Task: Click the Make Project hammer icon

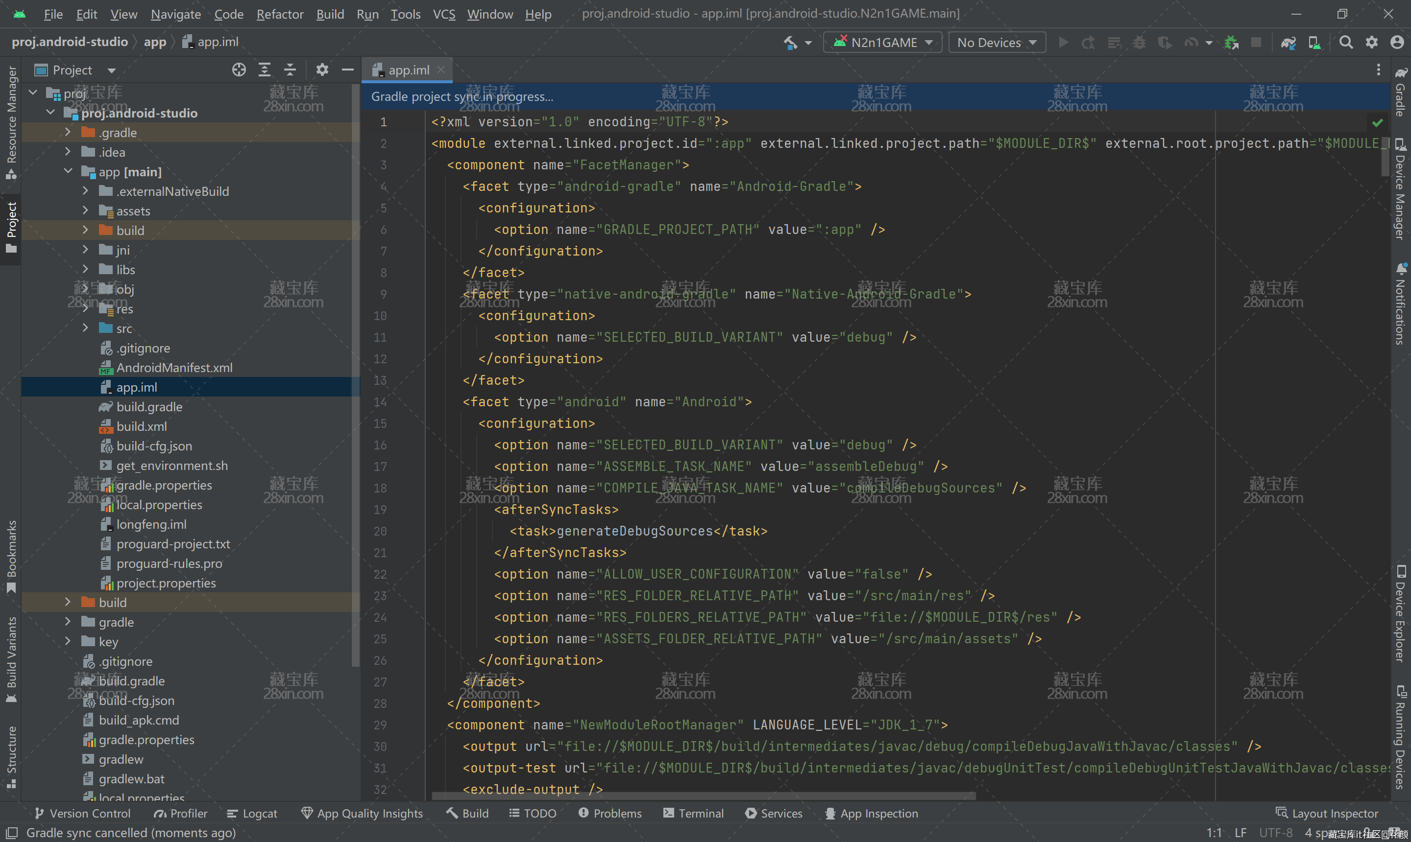Action: (790, 43)
